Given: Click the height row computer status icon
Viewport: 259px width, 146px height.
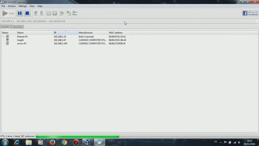Looking at the screenshot, I should point(7,40).
